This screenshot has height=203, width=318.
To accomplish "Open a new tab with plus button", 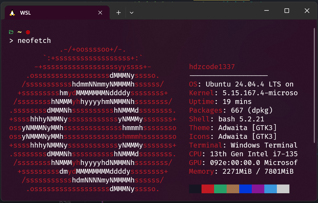I will click(119, 13).
